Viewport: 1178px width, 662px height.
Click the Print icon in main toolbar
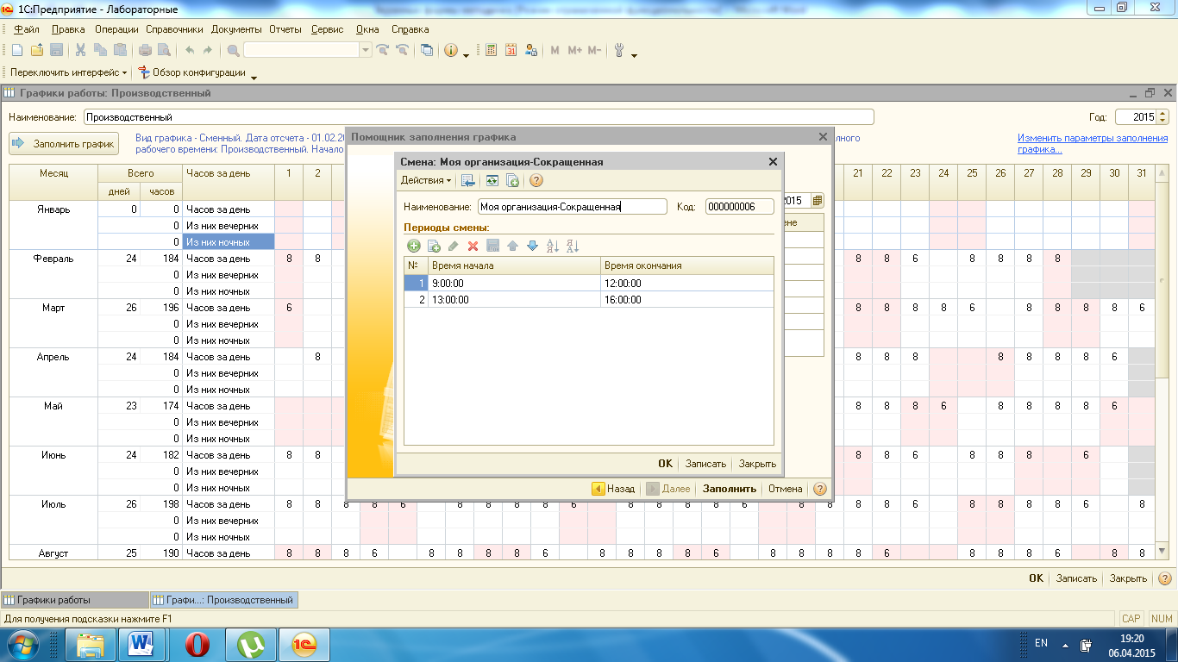tap(145, 50)
